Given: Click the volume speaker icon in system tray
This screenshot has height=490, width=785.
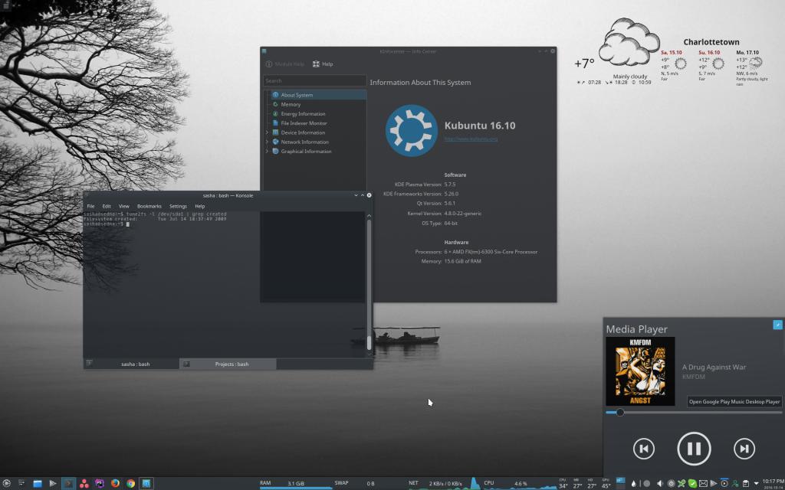Looking at the screenshot, I should (660, 483).
